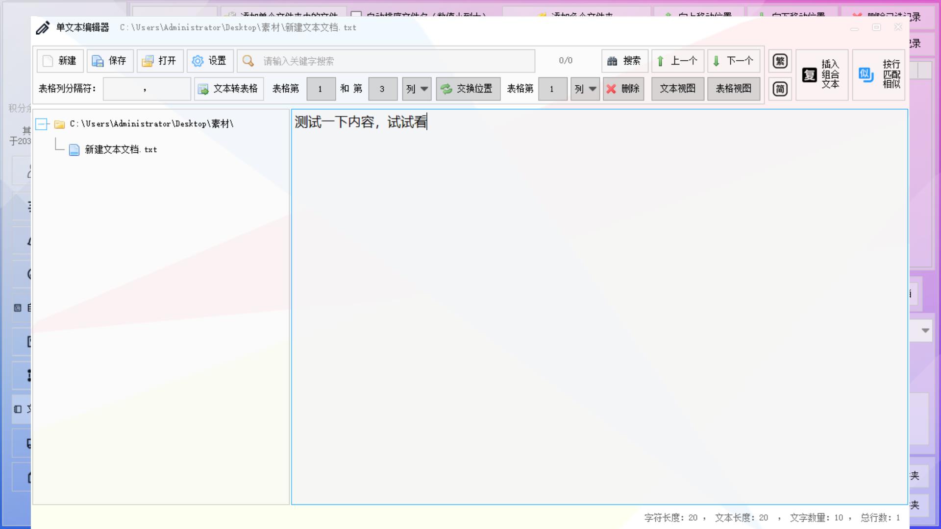Click 文本转表格 text-to-table button
The width and height of the screenshot is (941, 529).
click(229, 89)
